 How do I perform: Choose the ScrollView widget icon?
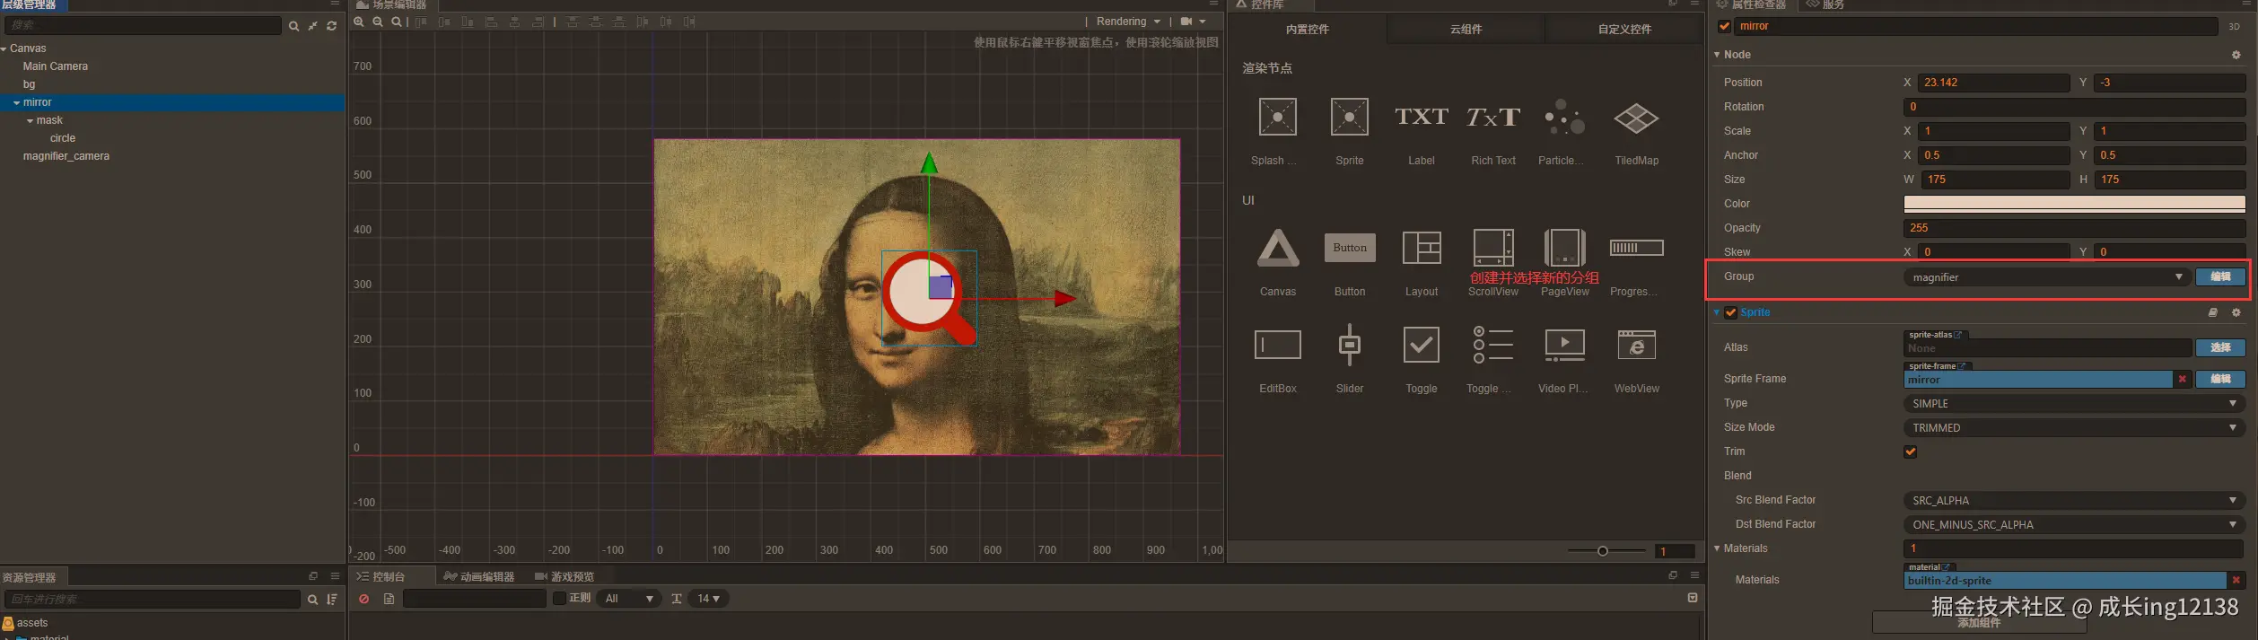pos(1493,248)
